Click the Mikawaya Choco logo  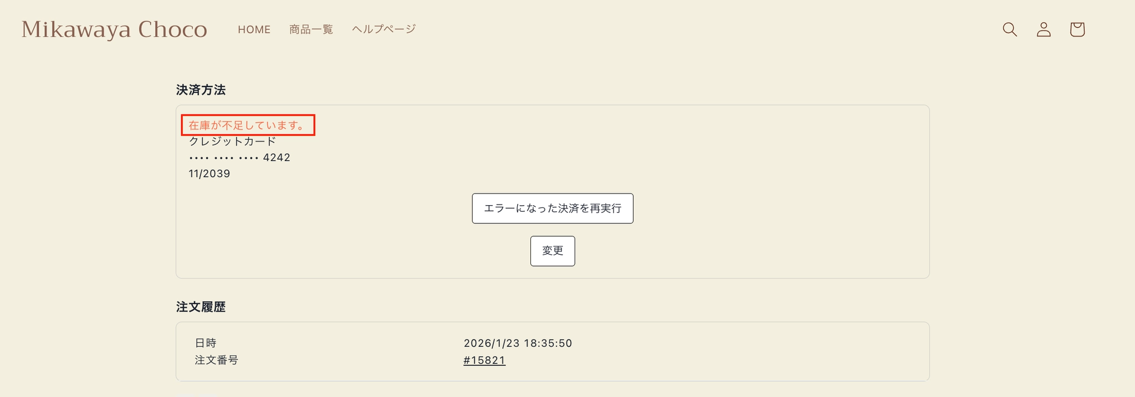(114, 29)
